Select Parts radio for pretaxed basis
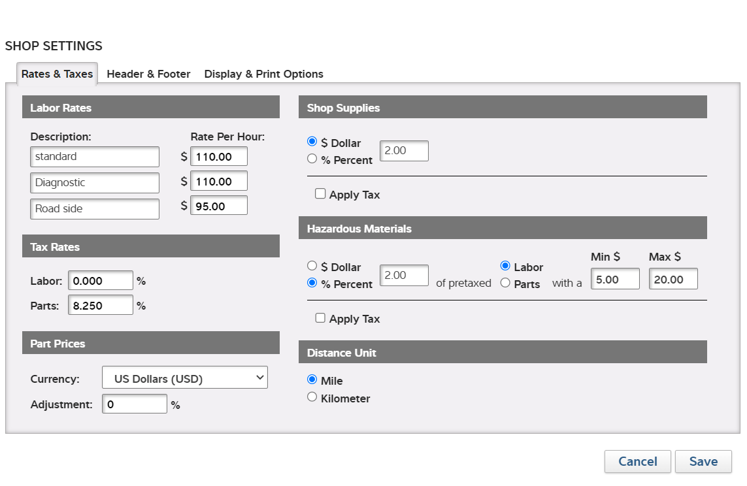The width and height of the screenshot is (747, 486). [x=505, y=283]
